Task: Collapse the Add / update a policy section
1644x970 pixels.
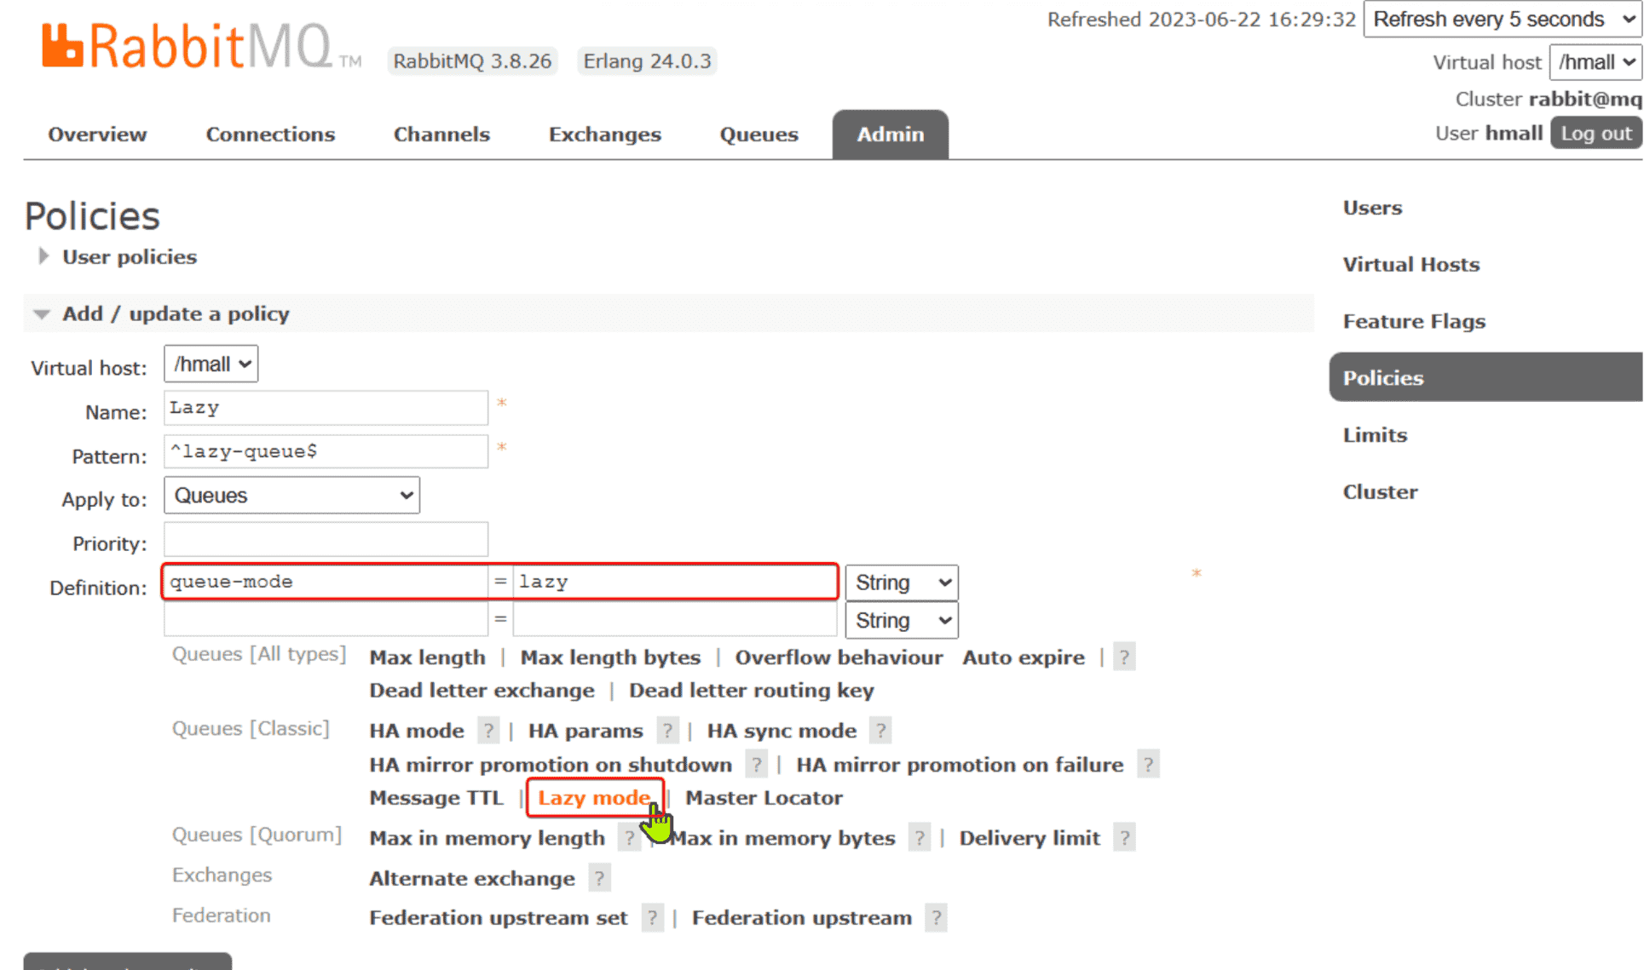Action: (175, 314)
